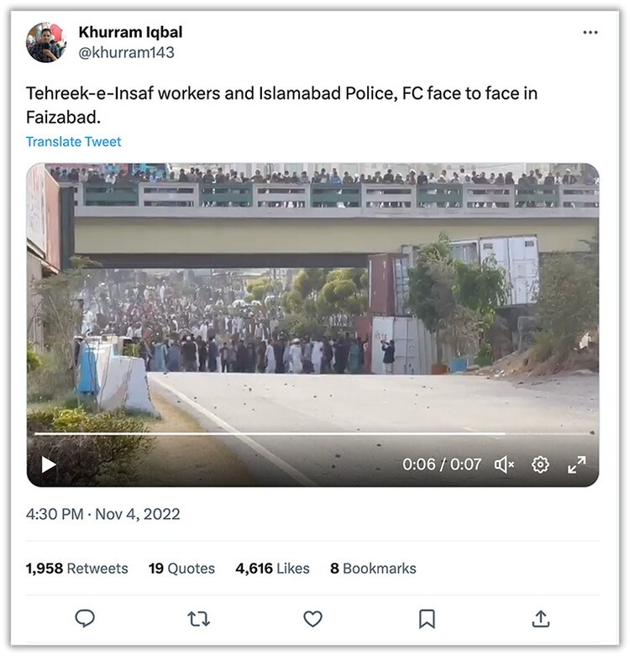Click the 4:30 PM Nov 4, 2022 timestamp
The height and width of the screenshot is (656, 630).
point(102,514)
